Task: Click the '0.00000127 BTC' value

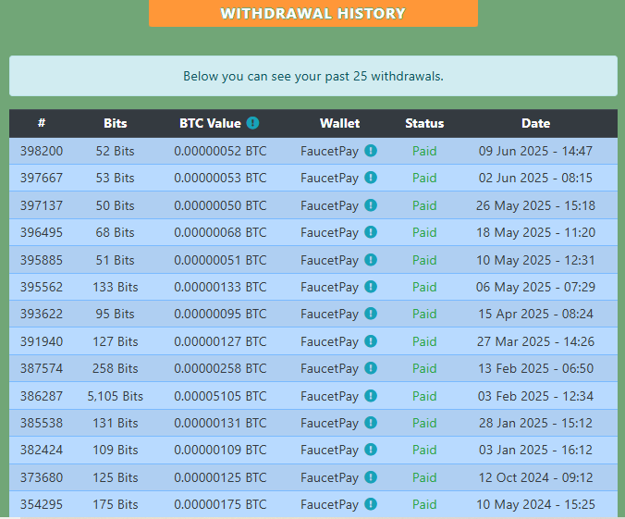Action: click(x=220, y=341)
